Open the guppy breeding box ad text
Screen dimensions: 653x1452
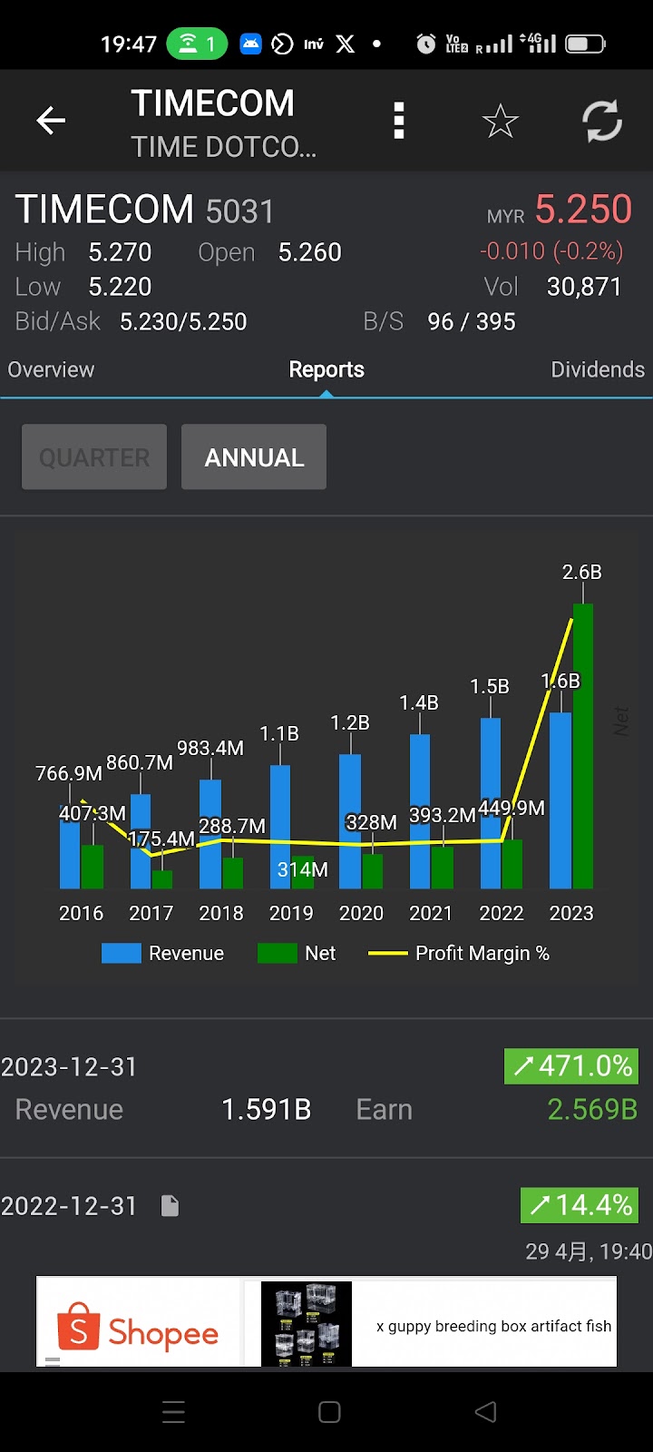click(x=494, y=1326)
